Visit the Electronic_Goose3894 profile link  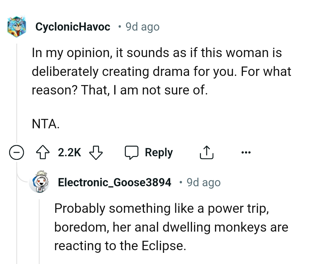[x=115, y=182]
